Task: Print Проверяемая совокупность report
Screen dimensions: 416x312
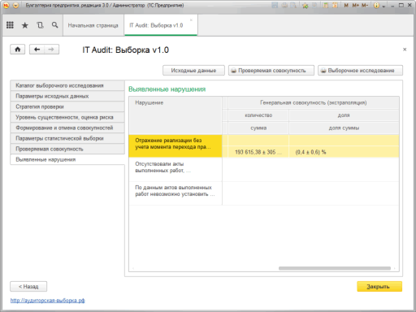Action: click(x=271, y=71)
